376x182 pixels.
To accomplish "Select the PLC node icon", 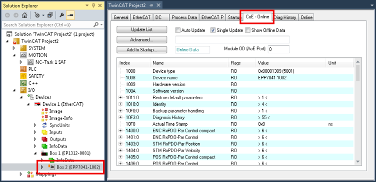I will pyautogui.click(x=23, y=69).
